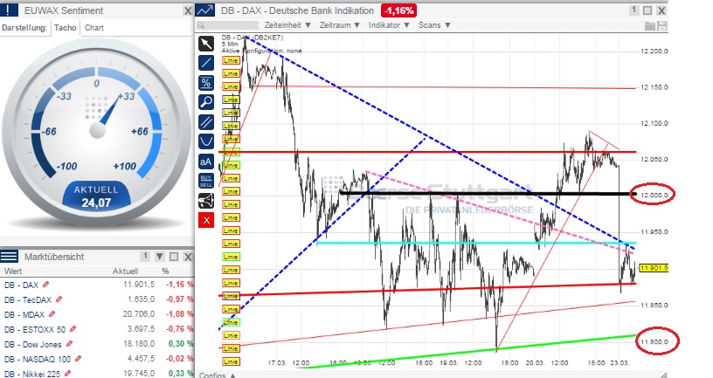This screenshot has width=713, height=378.
Task: Select the parallel channel lines tool
Action: [206, 122]
